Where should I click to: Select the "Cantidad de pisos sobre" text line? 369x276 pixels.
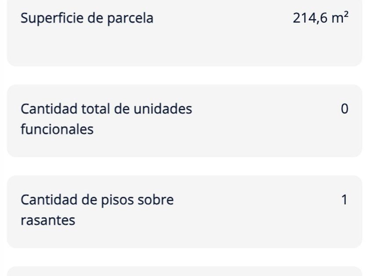click(97, 200)
